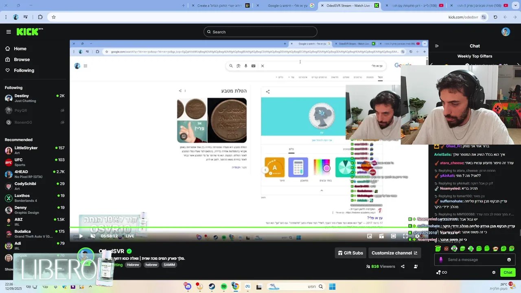Open the clip creation icon

click(381, 236)
